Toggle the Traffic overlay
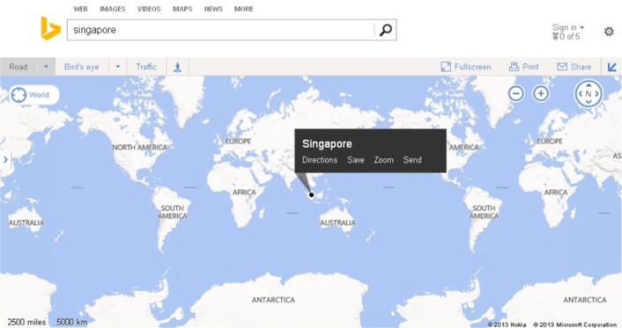This screenshot has height=328, width=622. tap(146, 67)
